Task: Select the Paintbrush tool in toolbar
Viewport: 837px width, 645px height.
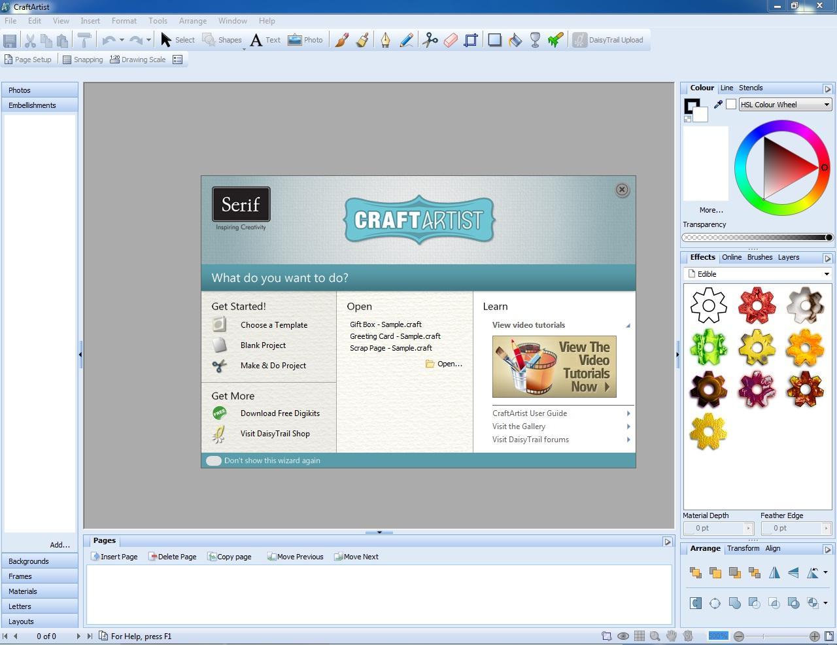Action: point(341,40)
